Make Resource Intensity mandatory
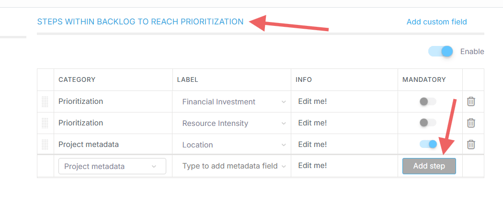503x214 pixels. pyautogui.click(x=428, y=123)
